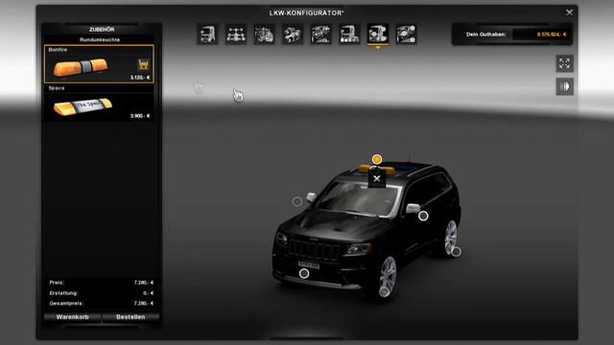614x345 pixels.
Task: Close the LKW-Konfigurator window
Action: [569, 12]
